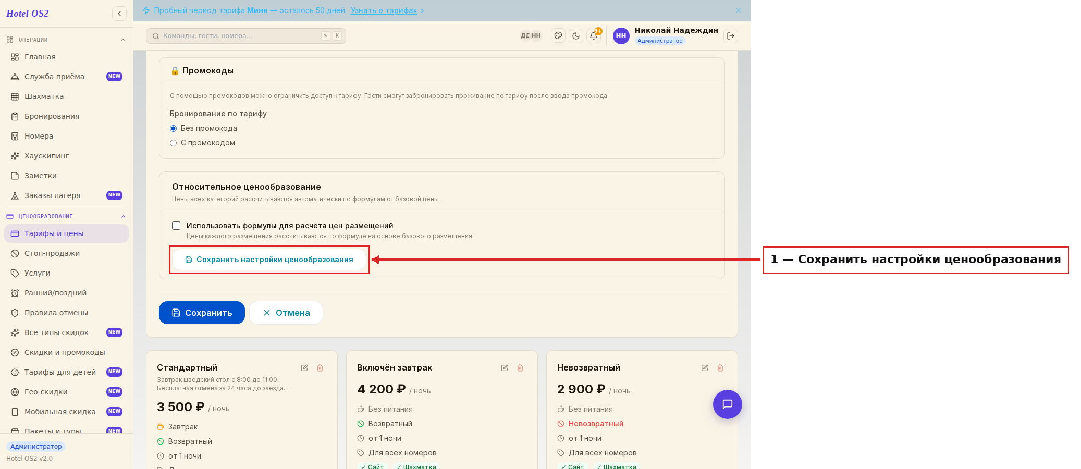Screen dimensions: 1081x469
Task: Click the 3 500 ₽ price text
Action: point(180,407)
